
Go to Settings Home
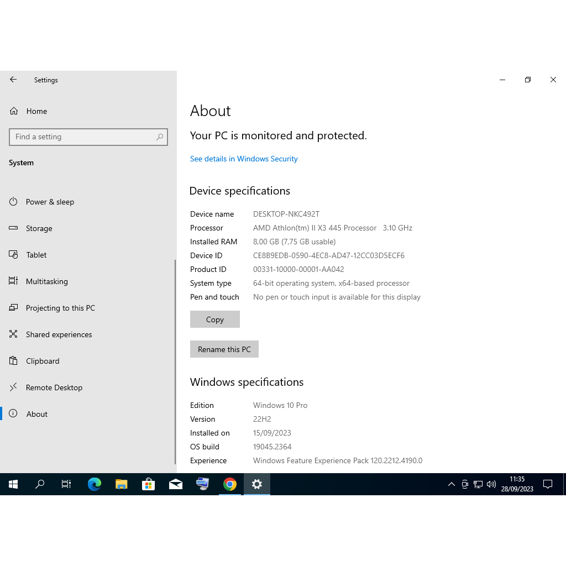coord(36,111)
